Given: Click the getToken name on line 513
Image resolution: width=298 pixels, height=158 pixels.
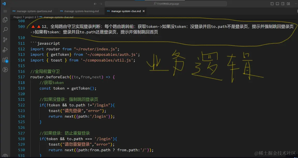Looking at the screenshot, I should [x=60, y=55].
